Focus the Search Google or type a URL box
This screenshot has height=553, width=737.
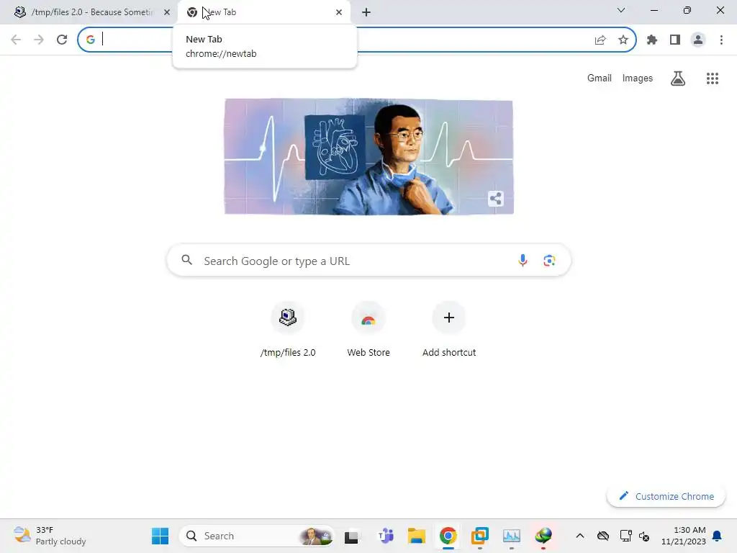pyautogui.click(x=369, y=260)
